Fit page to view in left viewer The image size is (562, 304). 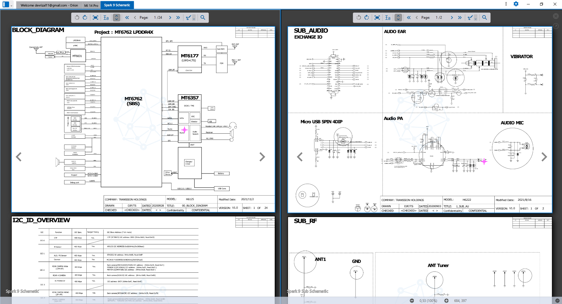pos(95,18)
